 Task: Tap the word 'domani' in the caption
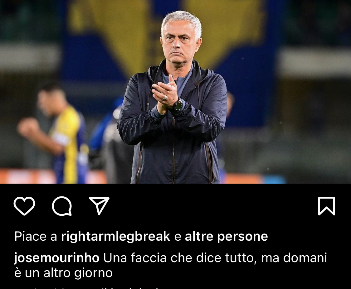coord(305,258)
